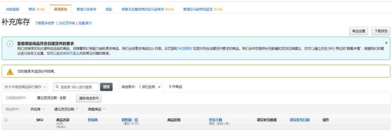Open 商品设置 button
This screenshot has height=133, width=392.
tap(359, 31)
